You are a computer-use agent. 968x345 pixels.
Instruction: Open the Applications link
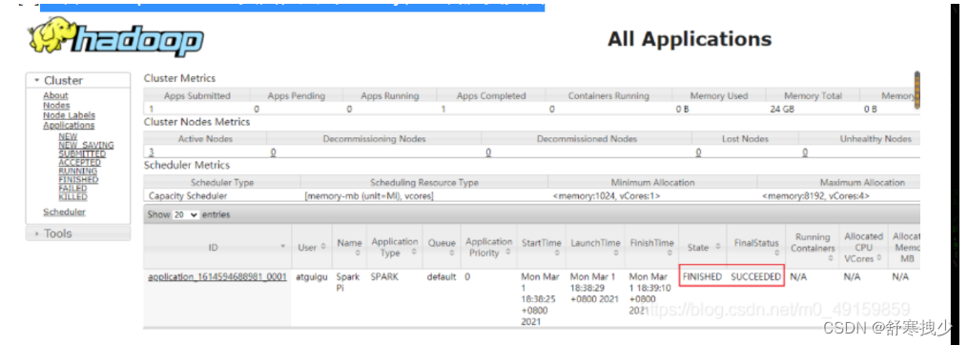point(69,125)
